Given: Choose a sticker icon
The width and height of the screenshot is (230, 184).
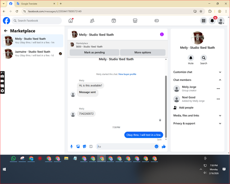Looking at the screenshot, I should pos(85,146).
